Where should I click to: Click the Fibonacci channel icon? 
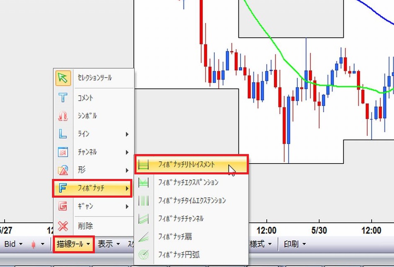(x=144, y=218)
